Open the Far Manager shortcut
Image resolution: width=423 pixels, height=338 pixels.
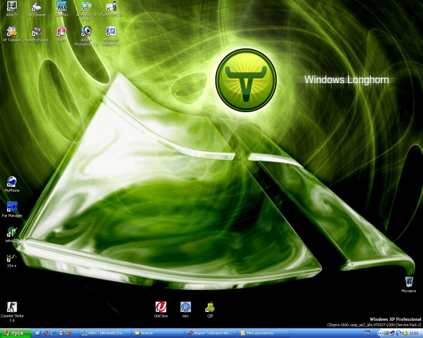pos(12,210)
